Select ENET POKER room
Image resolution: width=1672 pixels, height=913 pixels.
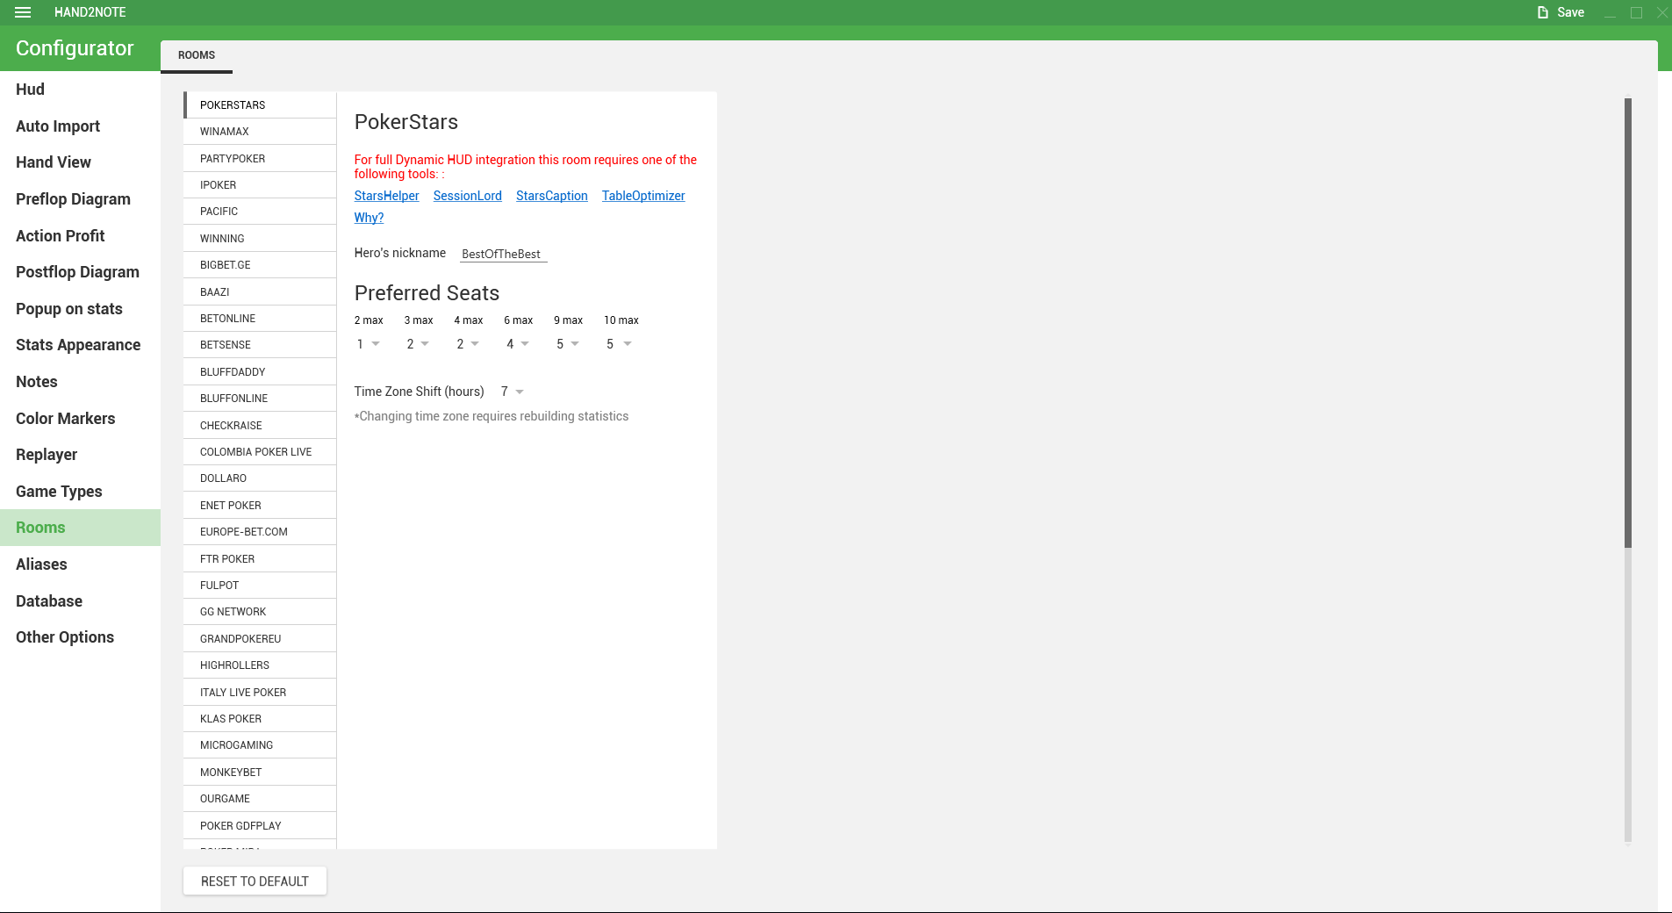pyautogui.click(x=260, y=506)
